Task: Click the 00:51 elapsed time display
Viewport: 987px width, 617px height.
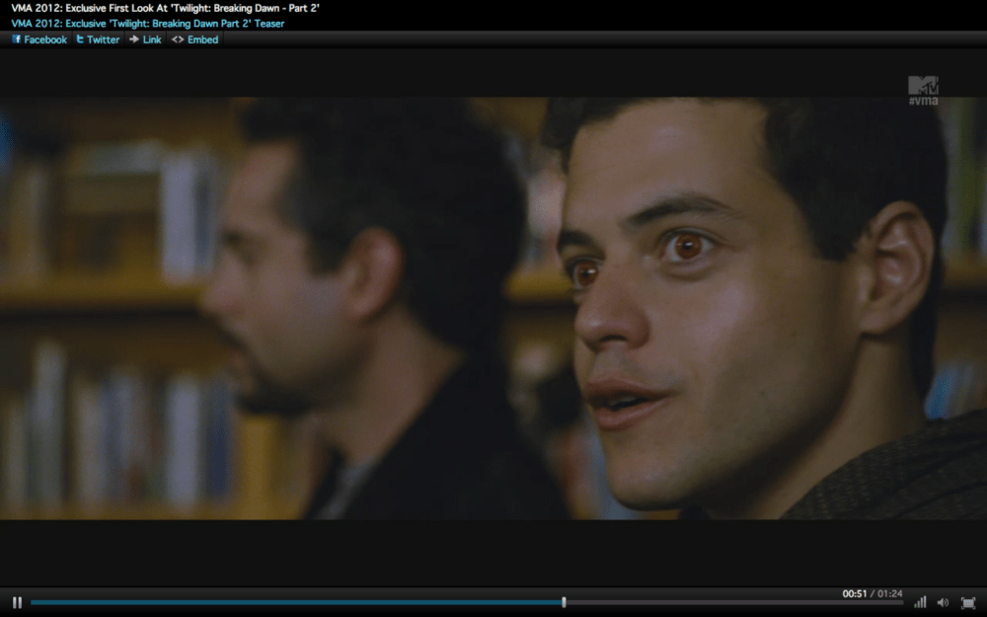Action: [x=854, y=593]
